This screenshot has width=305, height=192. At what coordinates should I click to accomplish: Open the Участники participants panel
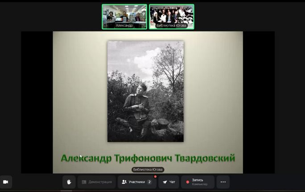tap(137, 182)
